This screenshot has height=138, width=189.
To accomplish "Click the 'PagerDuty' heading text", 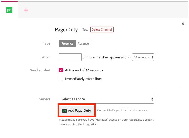I will click(x=66, y=30).
